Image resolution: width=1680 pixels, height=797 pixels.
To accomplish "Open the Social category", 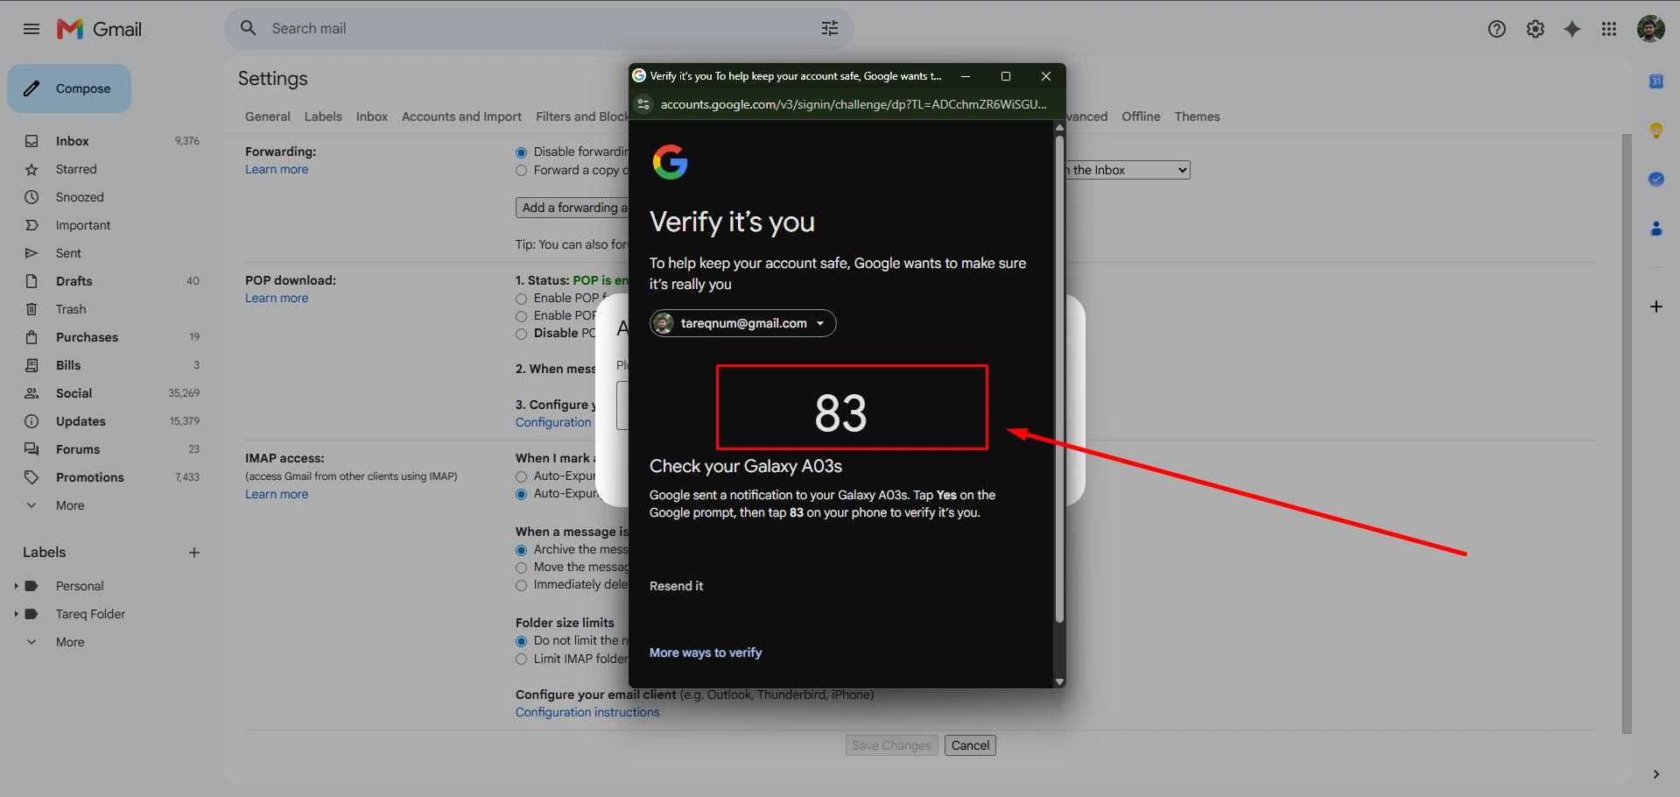I will pos(112,393).
